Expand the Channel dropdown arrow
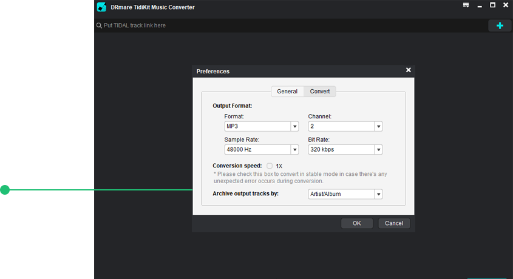The image size is (513, 279). [x=379, y=126]
